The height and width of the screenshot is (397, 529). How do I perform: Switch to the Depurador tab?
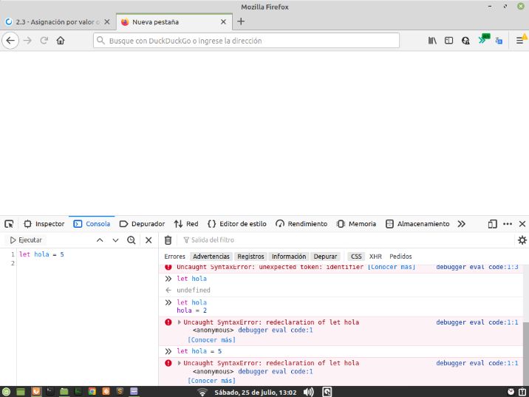pyautogui.click(x=143, y=224)
